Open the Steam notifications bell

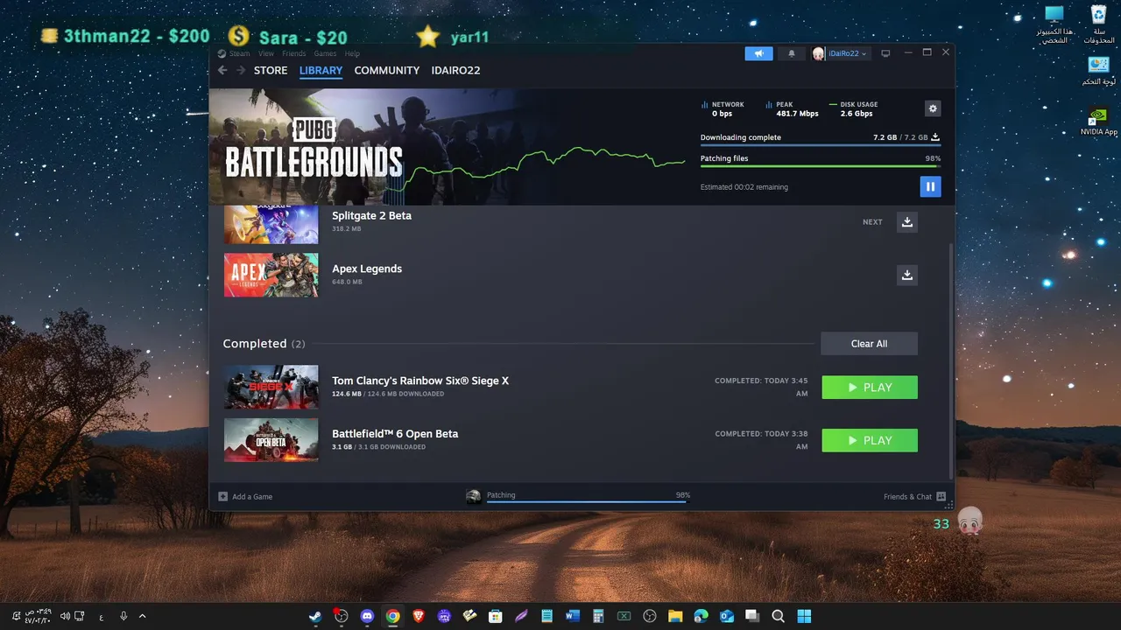[x=792, y=53]
